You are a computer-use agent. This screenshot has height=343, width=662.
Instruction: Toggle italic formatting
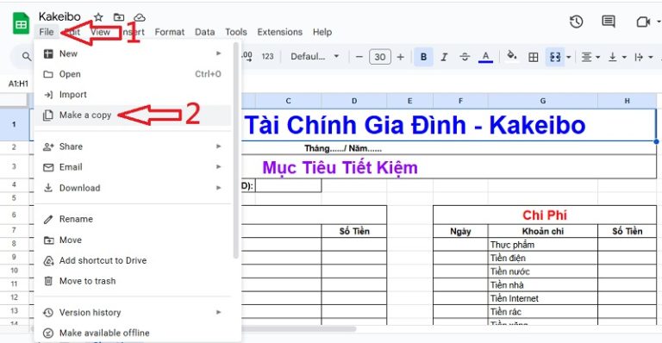(x=444, y=57)
